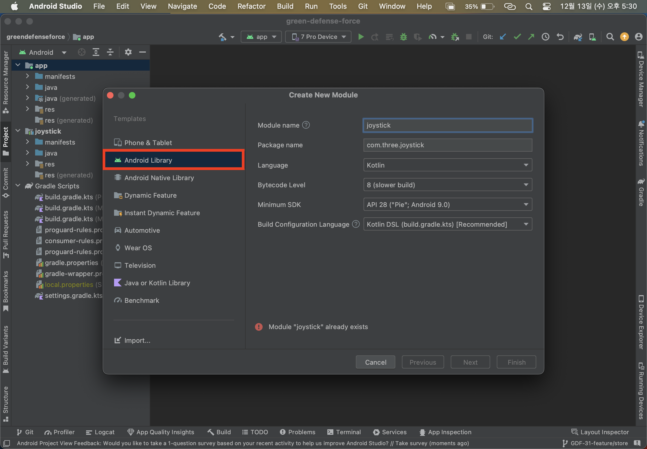Click Git push arrow icon

[531, 37]
